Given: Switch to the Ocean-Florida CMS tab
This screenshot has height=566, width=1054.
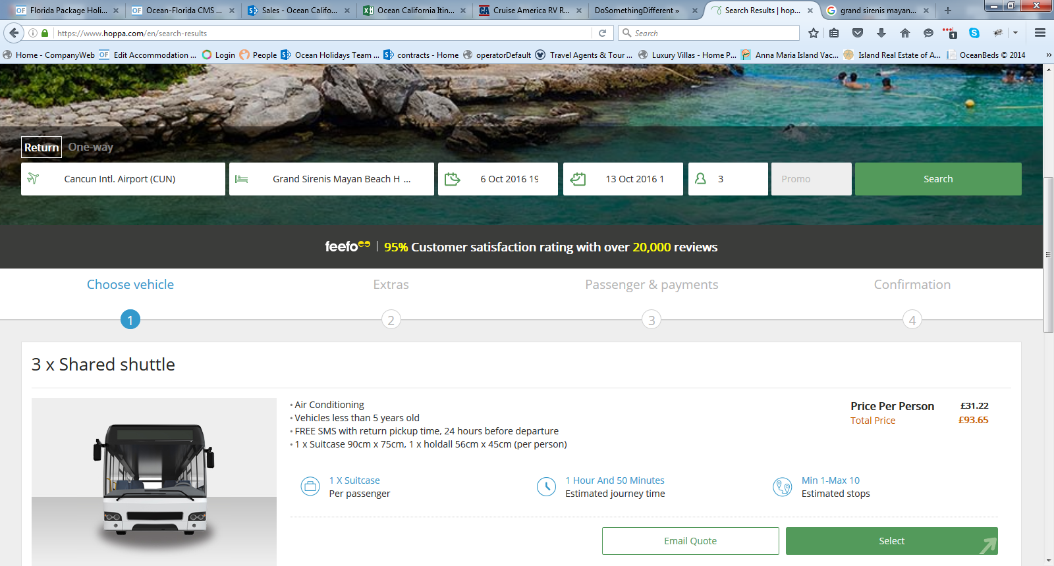Looking at the screenshot, I should click(x=182, y=11).
